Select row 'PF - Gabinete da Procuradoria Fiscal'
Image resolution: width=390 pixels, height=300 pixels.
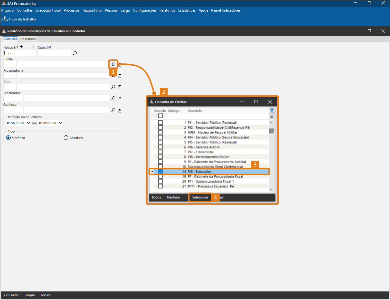pyautogui.click(x=209, y=177)
